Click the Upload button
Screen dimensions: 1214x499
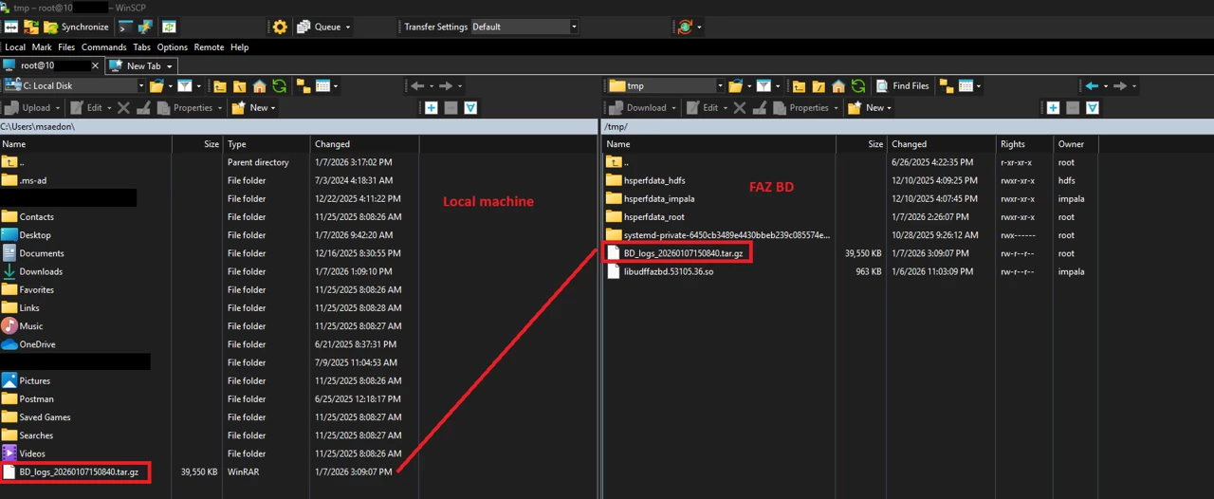click(28, 107)
